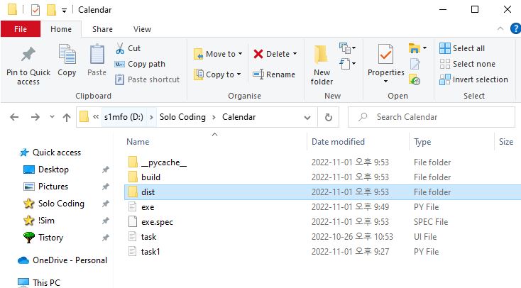Click Pin to Quick access icon
This screenshot has height=288, width=521.
[28, 55]
